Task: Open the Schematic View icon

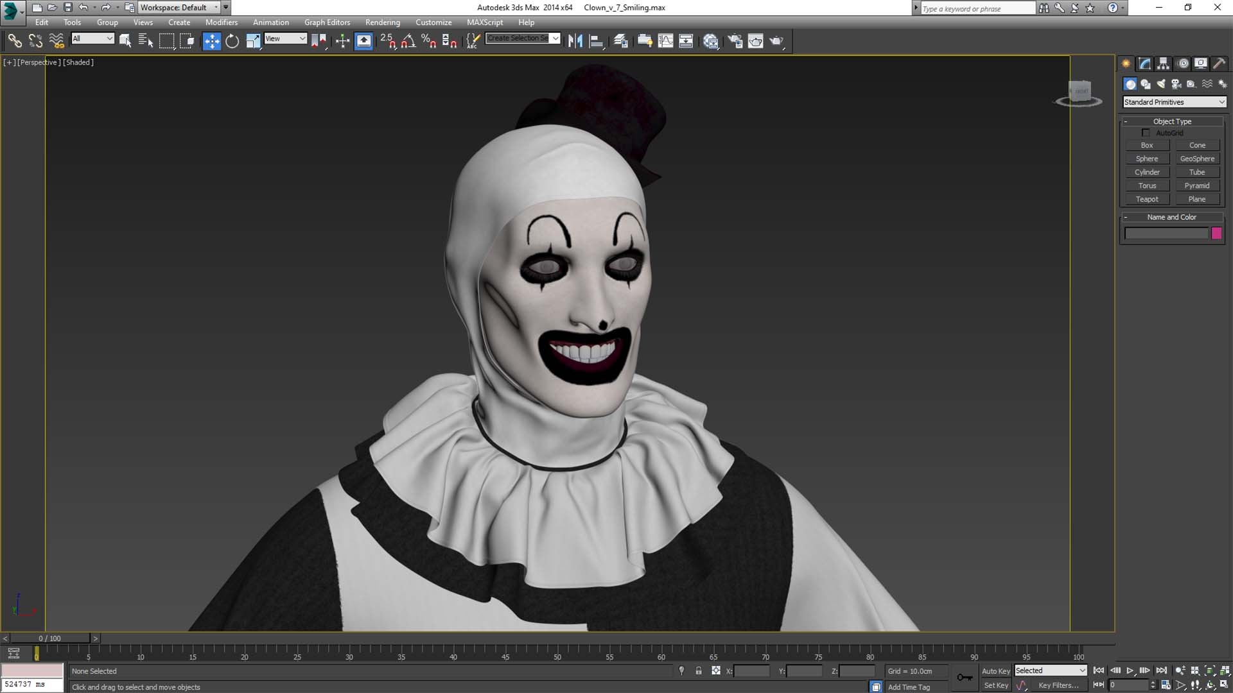Action: pyautogui.click(x=686, y=41)
